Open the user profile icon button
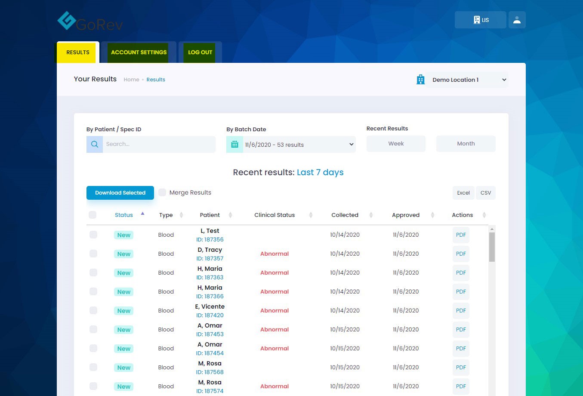The image size is (583, 396). (x=517, y=20)
